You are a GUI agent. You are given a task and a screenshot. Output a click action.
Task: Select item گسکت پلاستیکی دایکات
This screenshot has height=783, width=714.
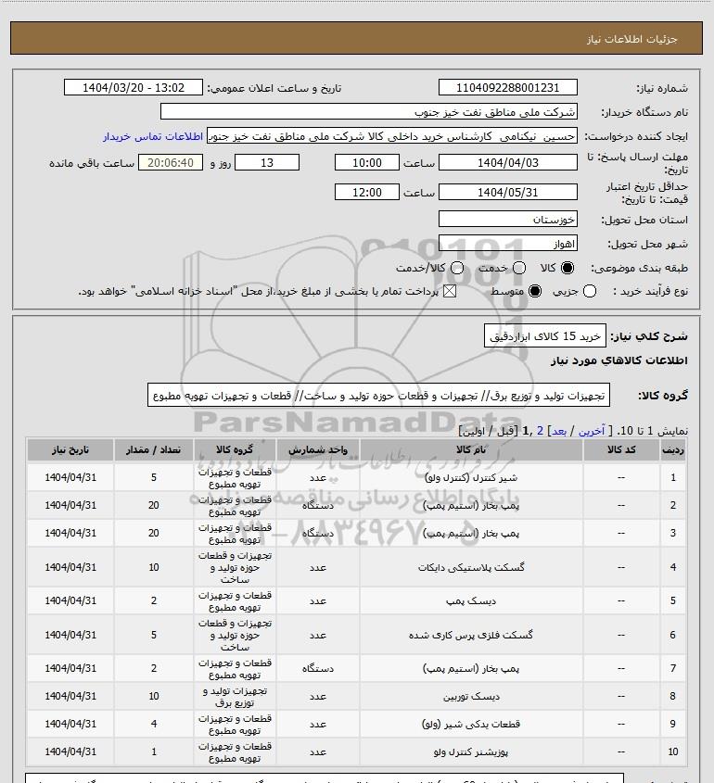(x=471, y=567)
